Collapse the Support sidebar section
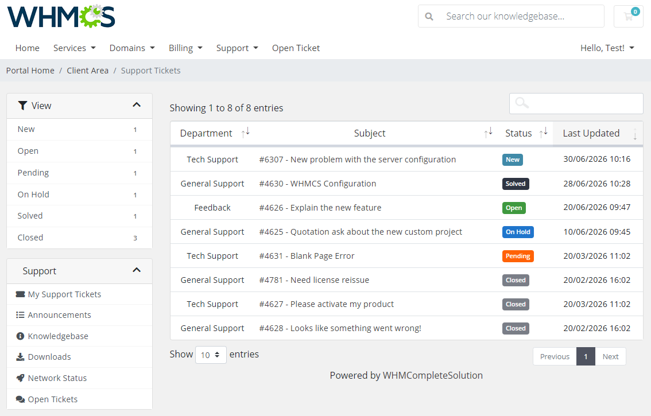 (x=137, y=270)
